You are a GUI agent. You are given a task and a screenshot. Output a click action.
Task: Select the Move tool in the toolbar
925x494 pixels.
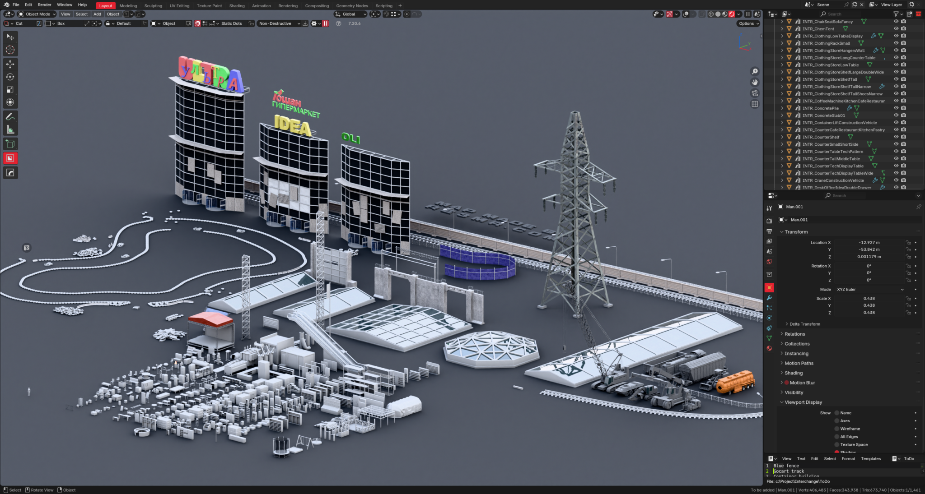(x=10, y=64)
